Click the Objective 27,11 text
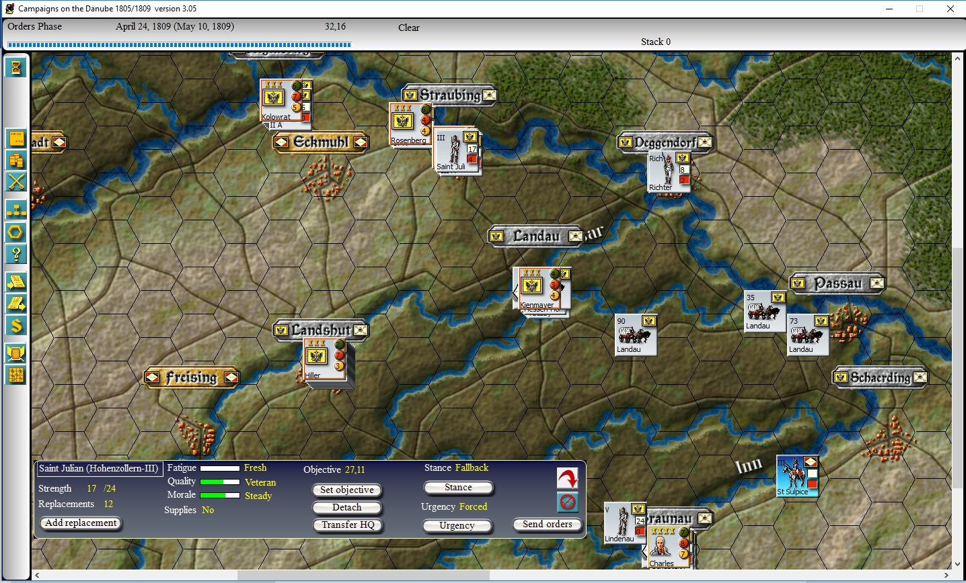Screen dimensions: 966x583 click(x=334, y=469)
